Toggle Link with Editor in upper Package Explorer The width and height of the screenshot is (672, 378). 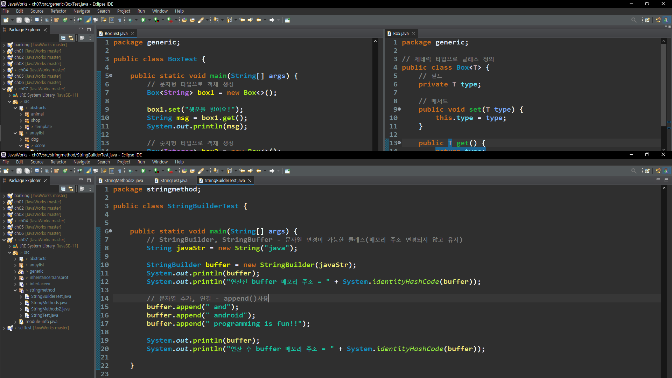pos(71,38)
